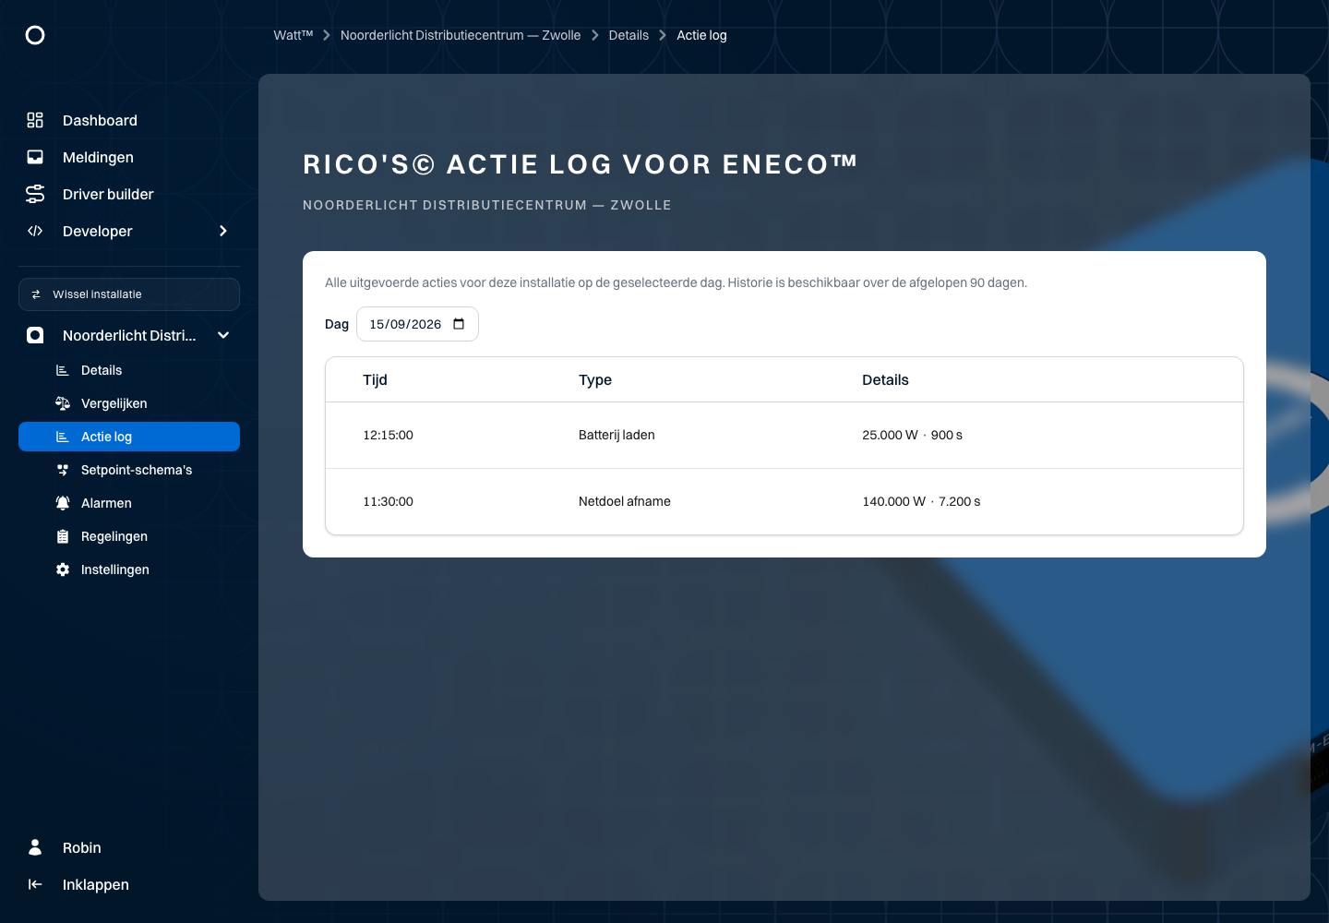The width and height of the screenshot is (1329, 923).
Task: Click the Meldingen inbox icon
Action: pyautogui.click(x=35, y=157)
